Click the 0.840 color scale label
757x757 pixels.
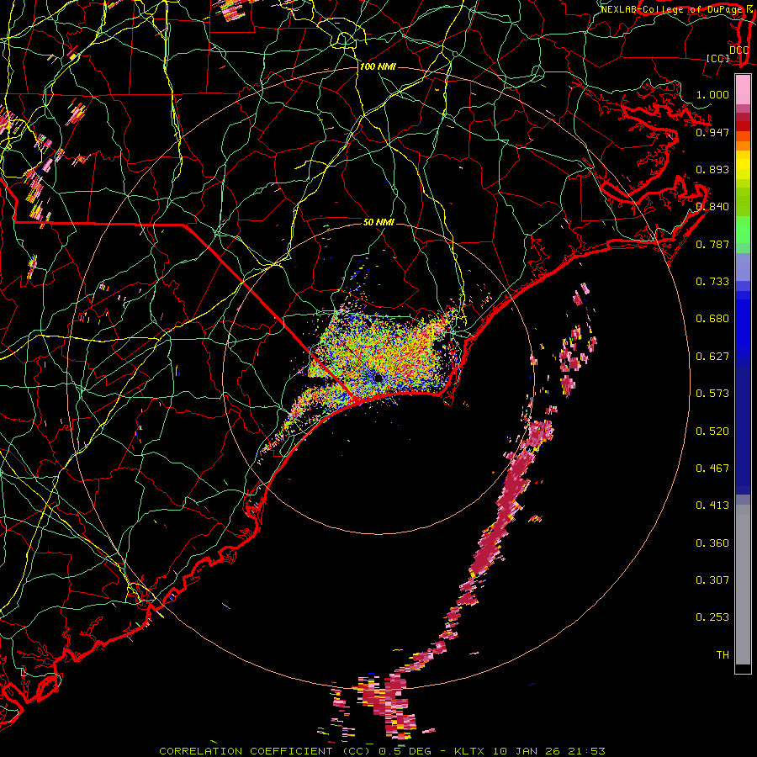(x=712, y=207)
